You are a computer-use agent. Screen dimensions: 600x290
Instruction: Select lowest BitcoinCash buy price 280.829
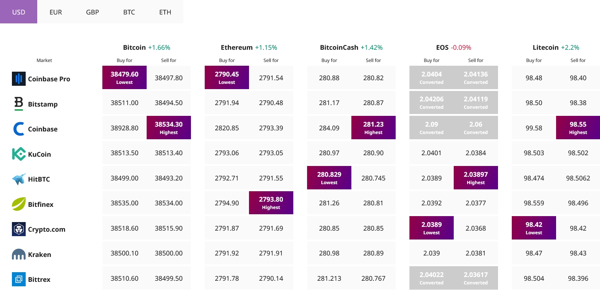click(x=329, y=178)
